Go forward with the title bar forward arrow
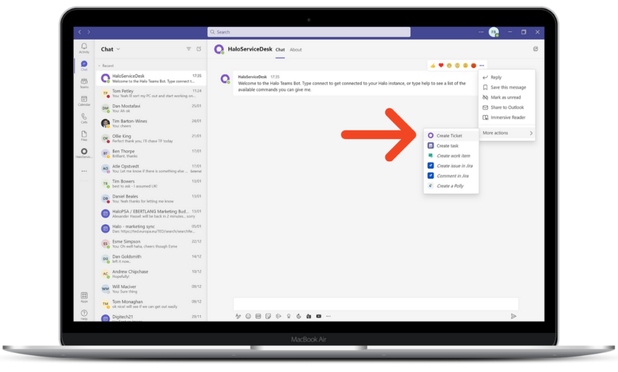The image size is (618, 372). (89, 32)
